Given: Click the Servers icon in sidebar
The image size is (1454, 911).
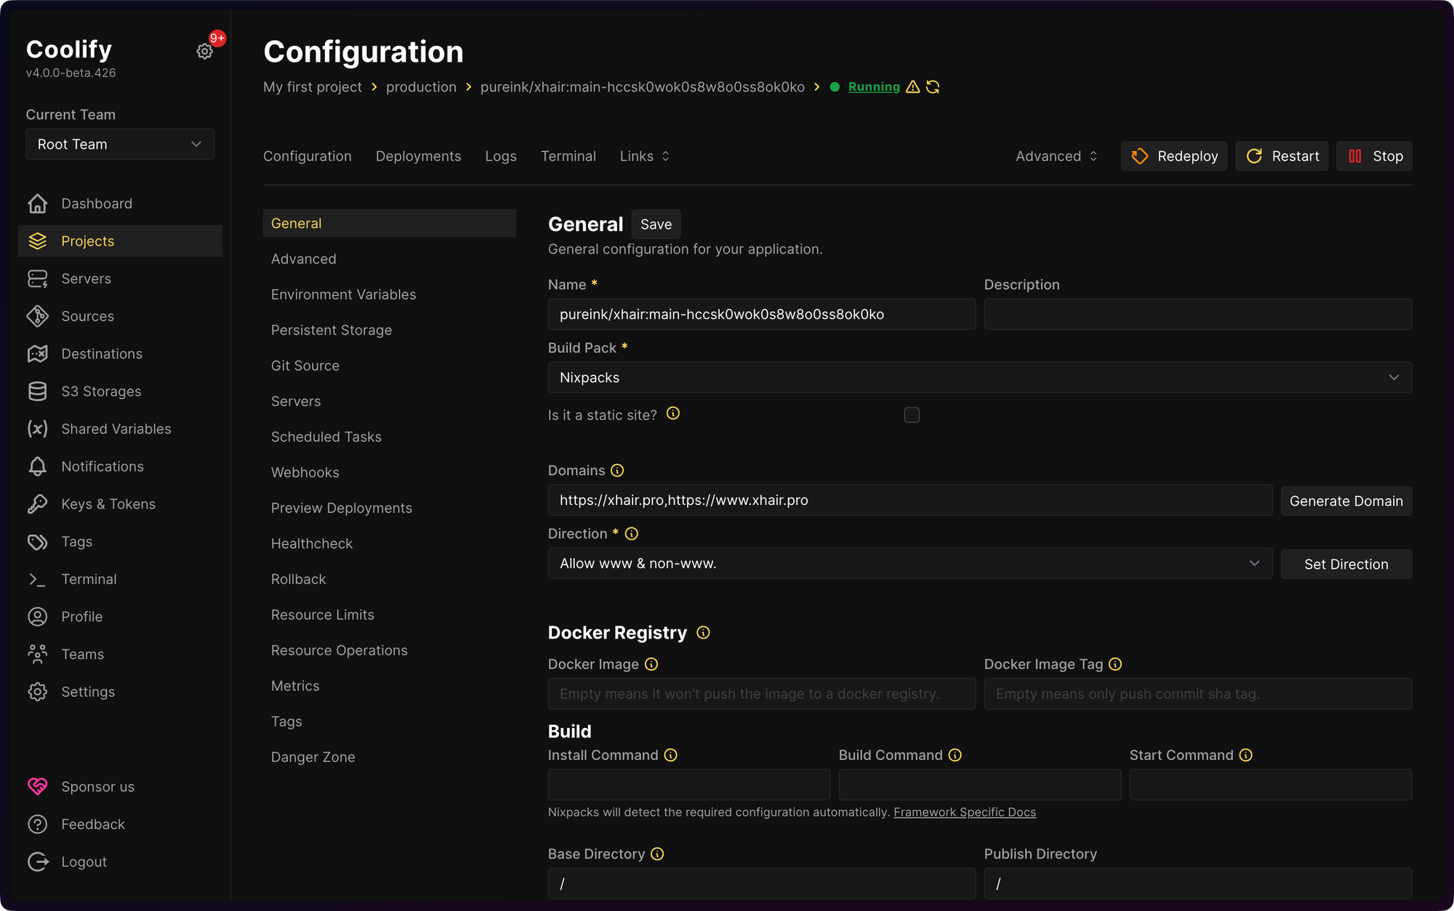Looking at the screenshot, I should coord(38,279).
